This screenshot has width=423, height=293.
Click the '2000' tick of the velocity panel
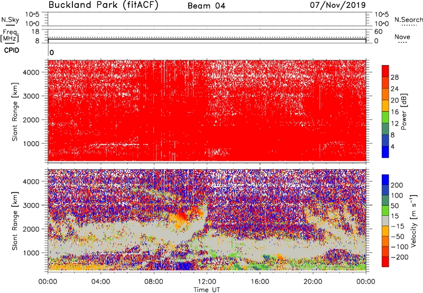(x=31, y=229)
